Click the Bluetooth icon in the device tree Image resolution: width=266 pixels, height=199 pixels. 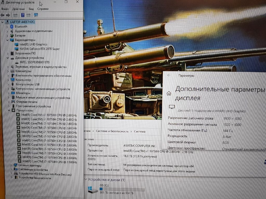[12, 26]
